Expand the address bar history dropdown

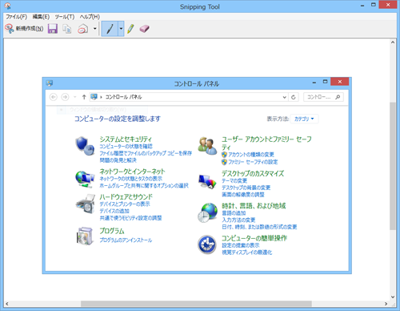(x=285, y=97)
